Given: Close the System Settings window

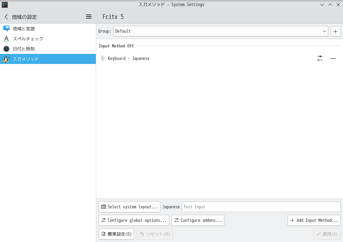Looking at the screenshot, I should coord(338,5).
